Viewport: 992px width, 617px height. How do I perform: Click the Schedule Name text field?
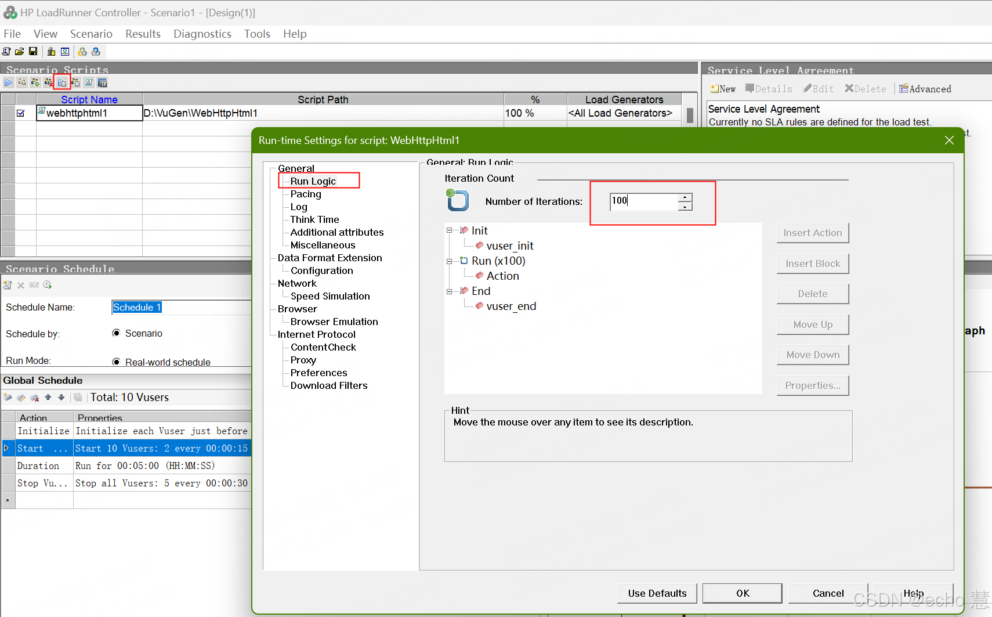coord(181,307)
